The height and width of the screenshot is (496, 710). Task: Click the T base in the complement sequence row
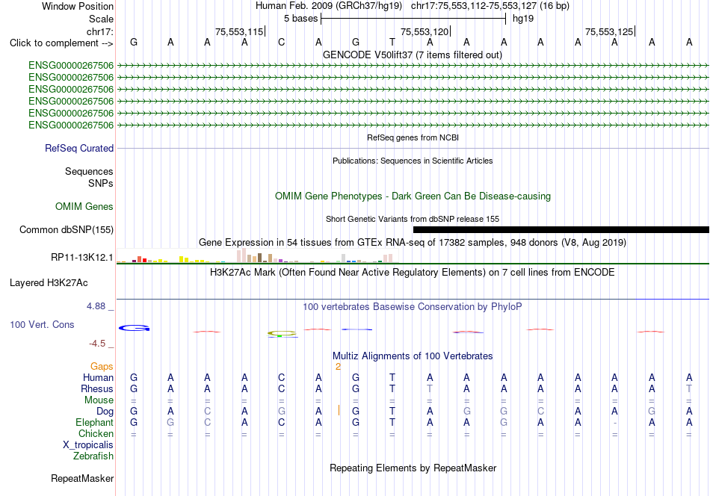pos(392,42)
